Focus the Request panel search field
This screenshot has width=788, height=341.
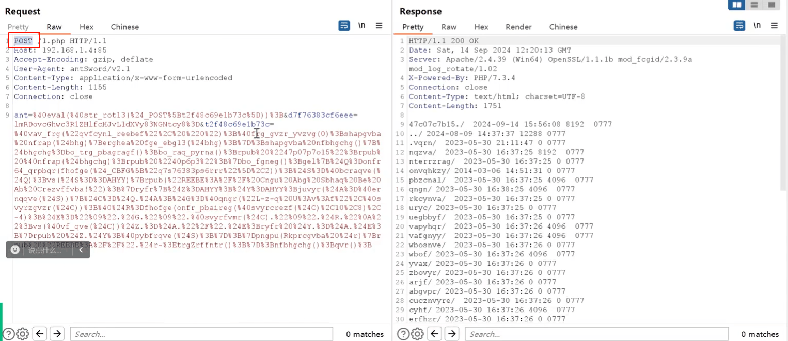click(x=201, y=334)
